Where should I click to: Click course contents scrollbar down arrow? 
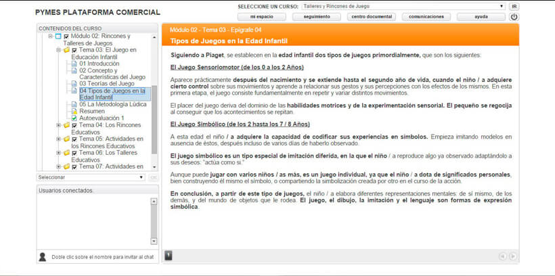[154, 167]
